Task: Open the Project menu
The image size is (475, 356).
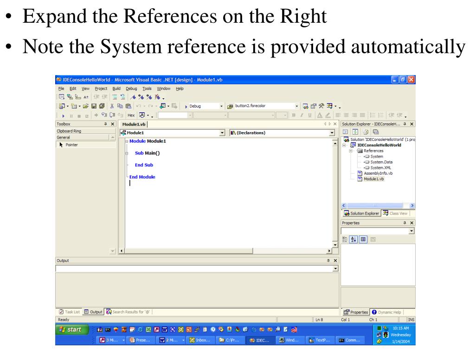Action: 101,89
